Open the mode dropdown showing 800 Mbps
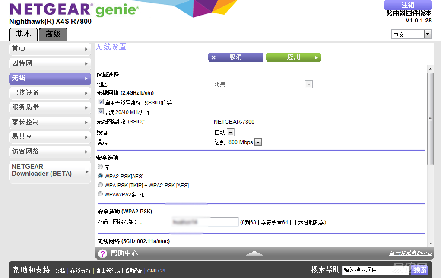 click(x=237, y=142)
